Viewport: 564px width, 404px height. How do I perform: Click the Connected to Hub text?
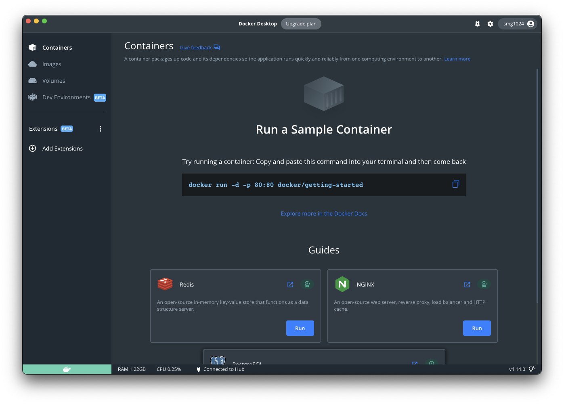[224, 369]
